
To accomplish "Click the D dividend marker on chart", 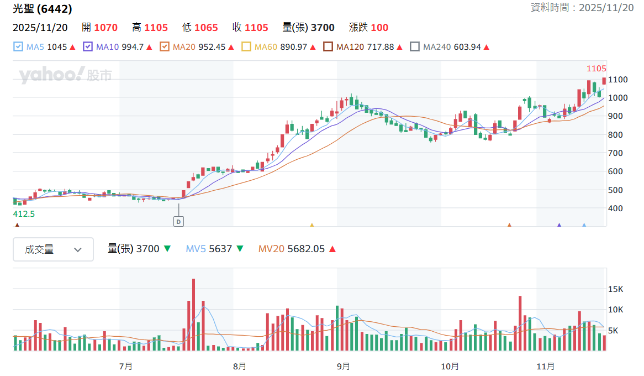I will point(178,222).
